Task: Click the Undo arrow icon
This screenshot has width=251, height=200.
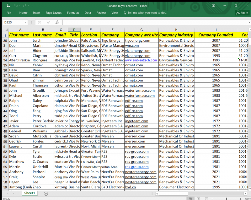Action: coord(16,5)
